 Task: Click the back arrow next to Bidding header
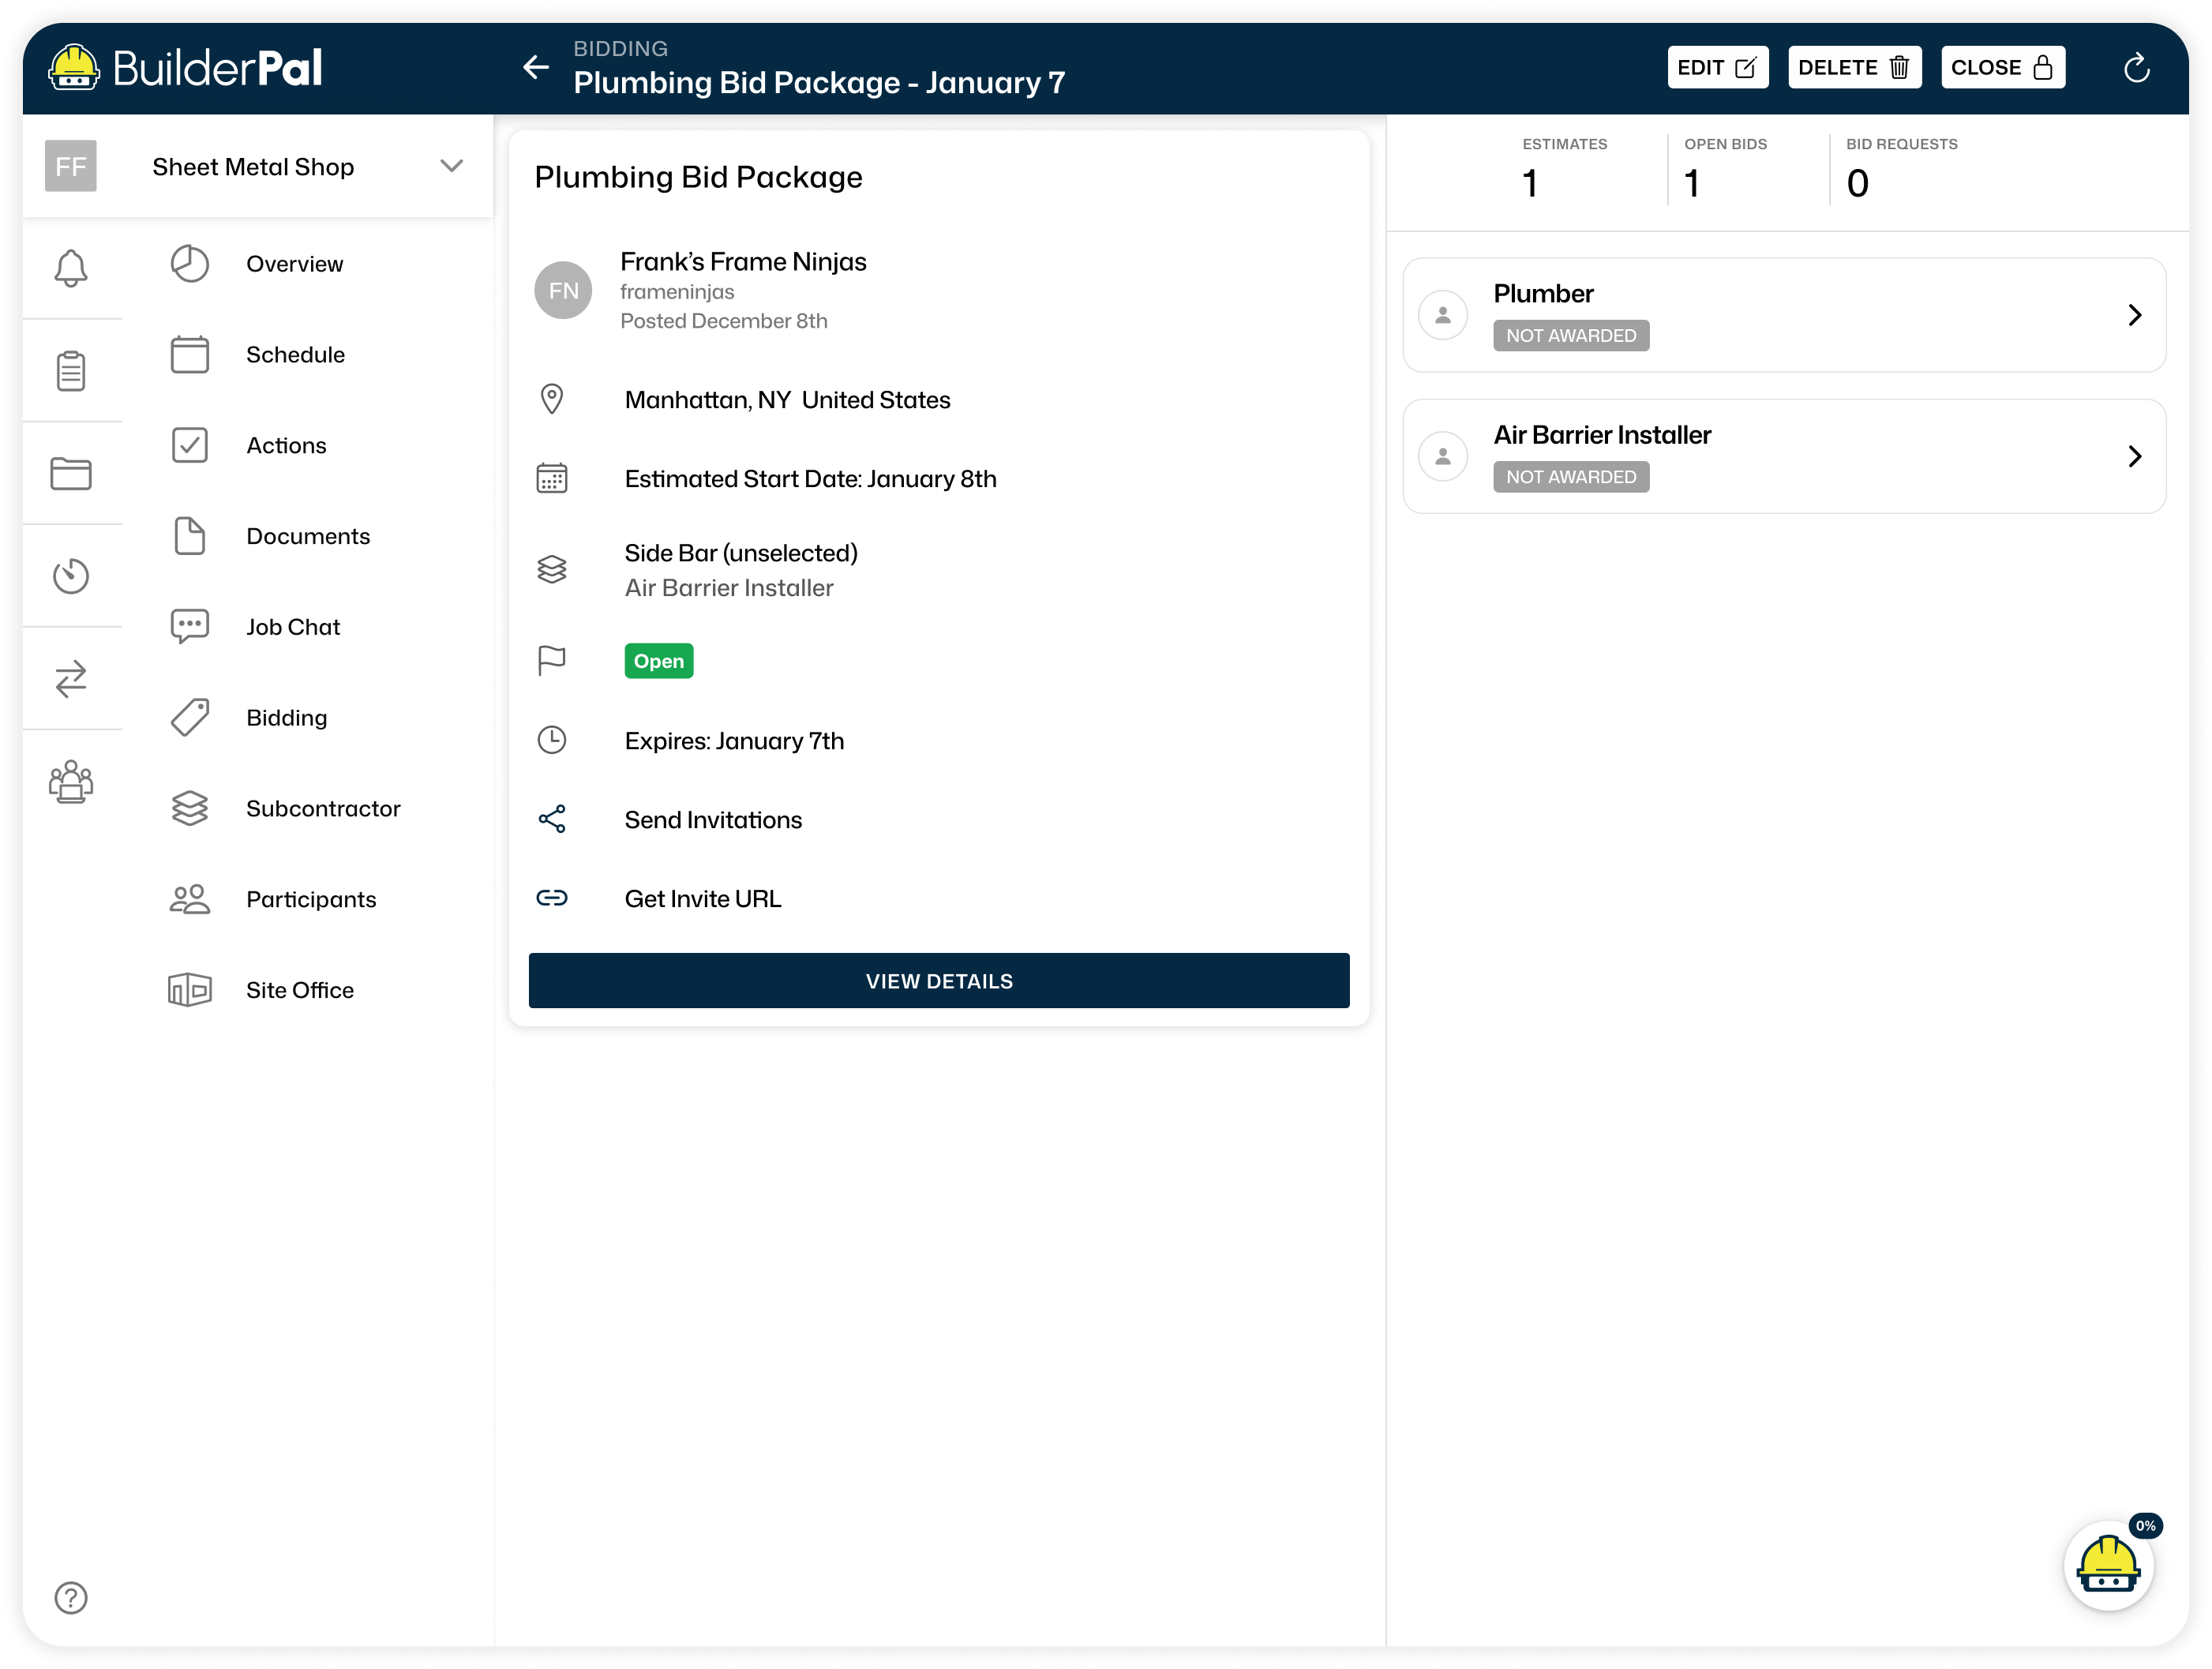click(x=537, y=67)
